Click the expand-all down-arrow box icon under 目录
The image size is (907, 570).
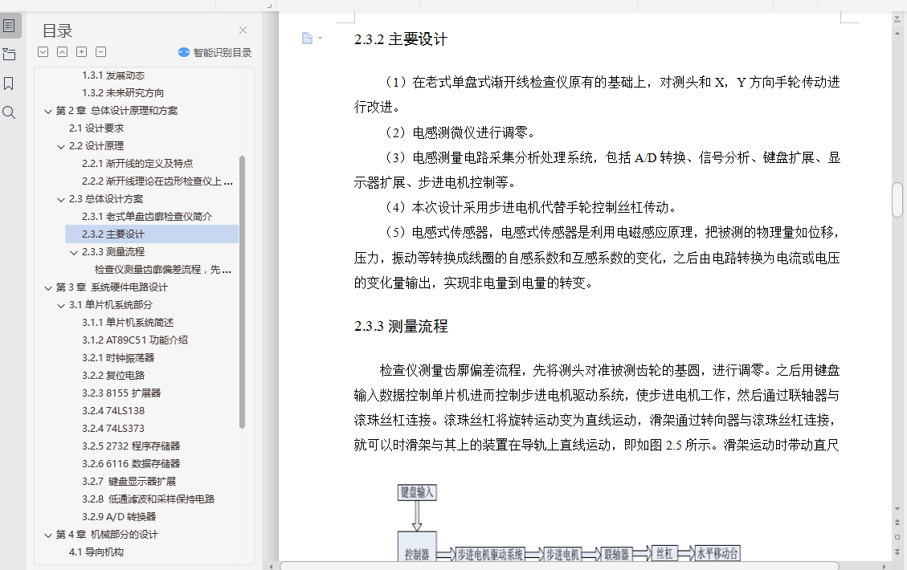(43, 52)
